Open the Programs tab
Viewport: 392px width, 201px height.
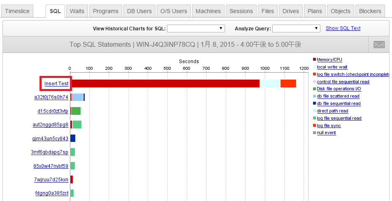click(105, 11)
